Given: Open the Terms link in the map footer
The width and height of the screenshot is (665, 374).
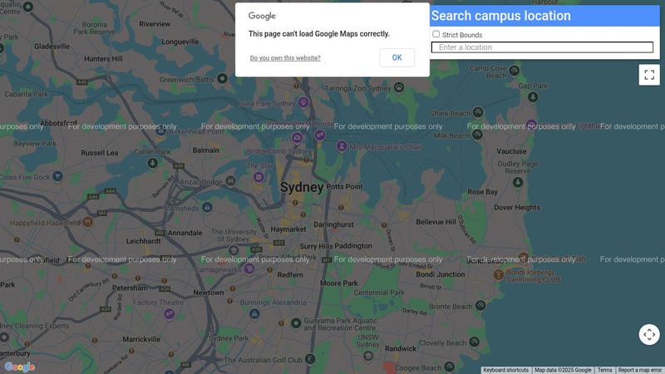Looking at the screenshot, I should tap(604, 370).
